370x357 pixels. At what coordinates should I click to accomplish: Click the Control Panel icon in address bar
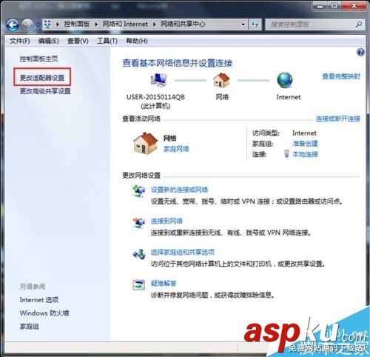[x=47, y=24]
